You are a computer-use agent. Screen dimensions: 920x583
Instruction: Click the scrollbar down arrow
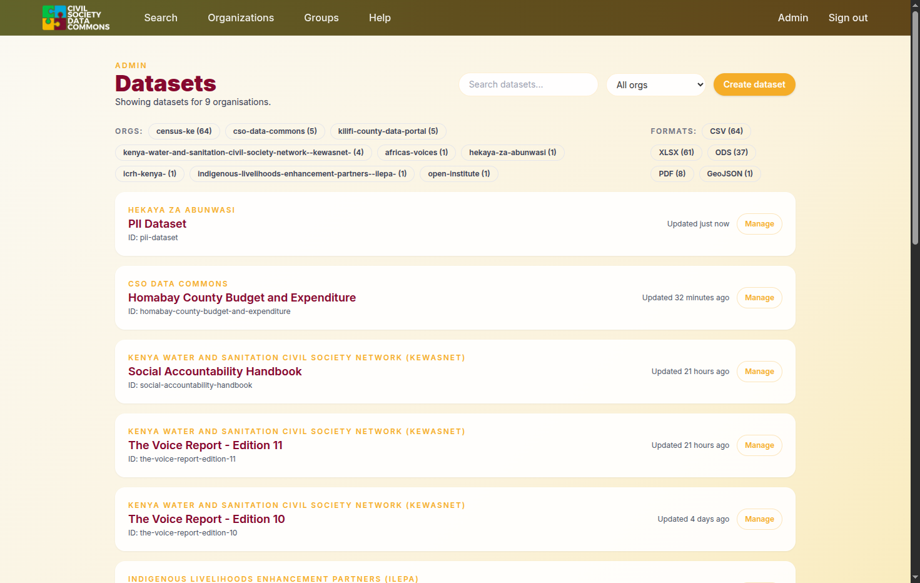pos(915,577)
